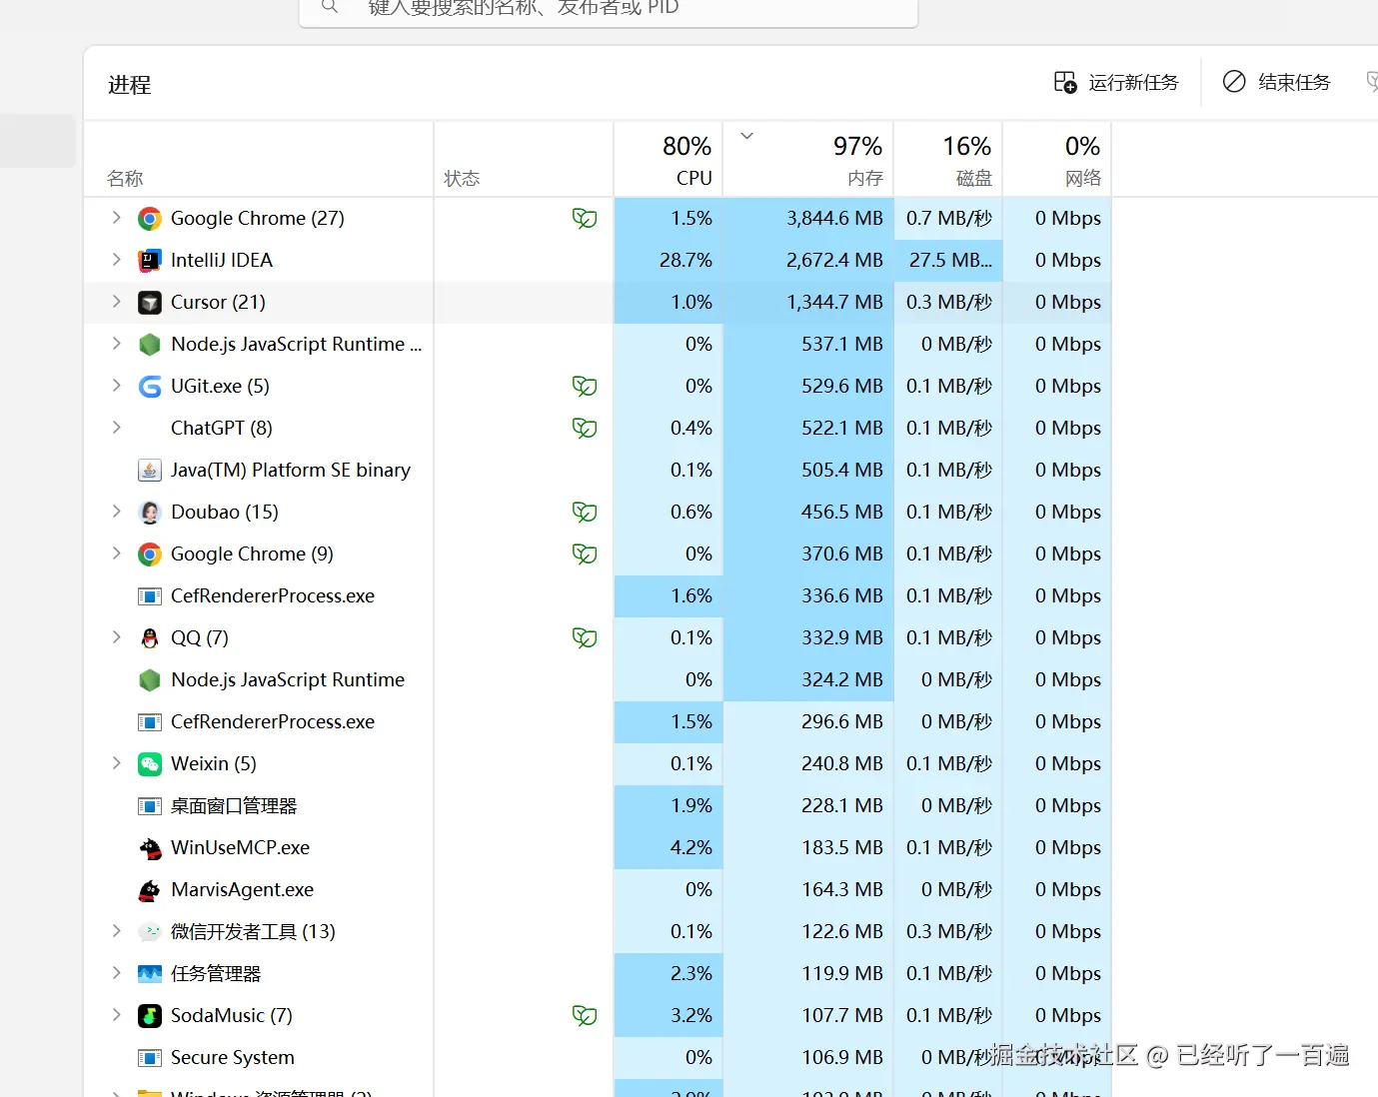Screen dimensions: 1378x1097
Task: Click the Cursor app icon
Action: tap(150, 303)
